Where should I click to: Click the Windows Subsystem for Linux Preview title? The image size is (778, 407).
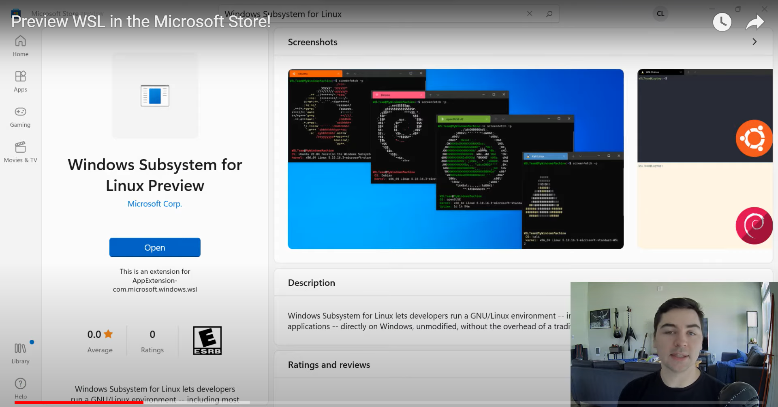pos(155,175)
